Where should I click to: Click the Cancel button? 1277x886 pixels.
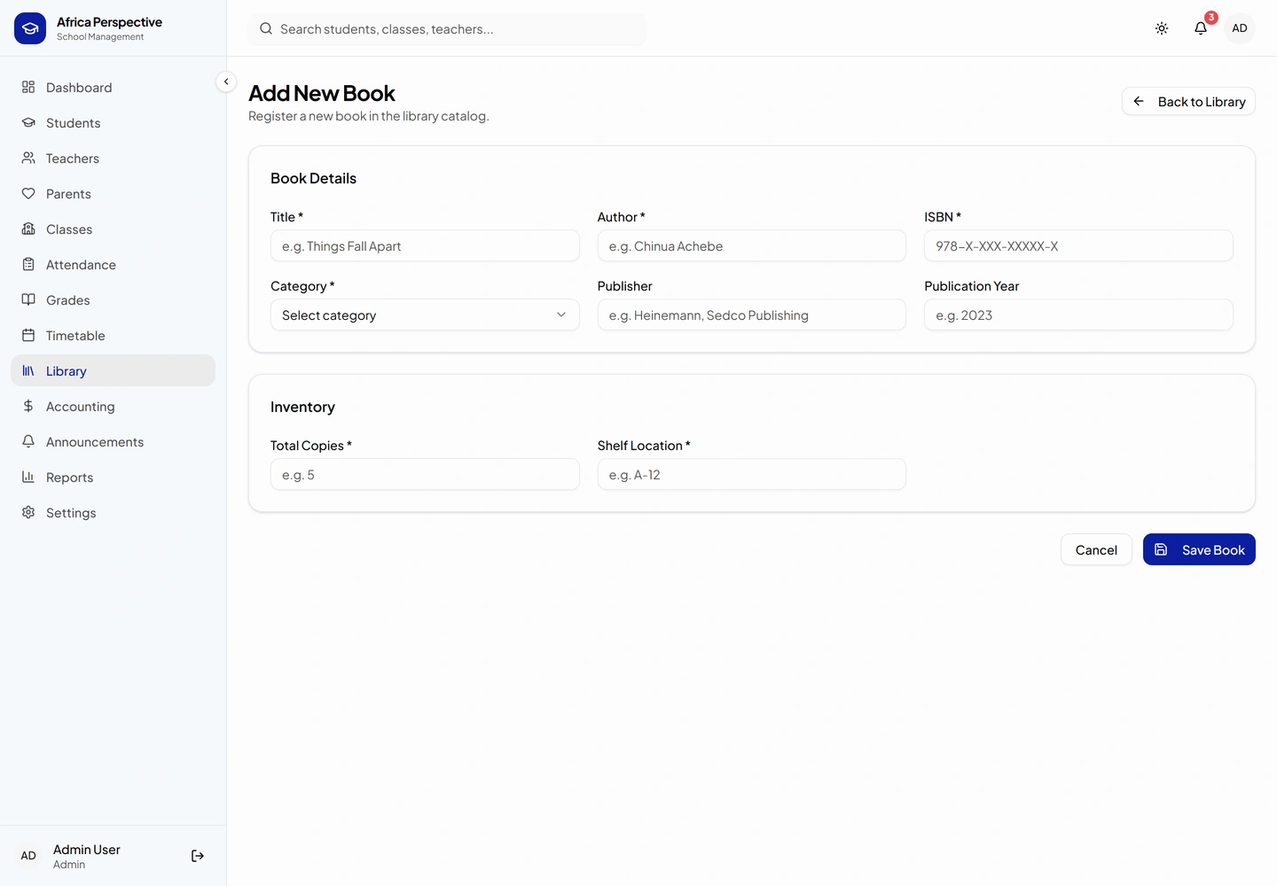coord(1096,549)
